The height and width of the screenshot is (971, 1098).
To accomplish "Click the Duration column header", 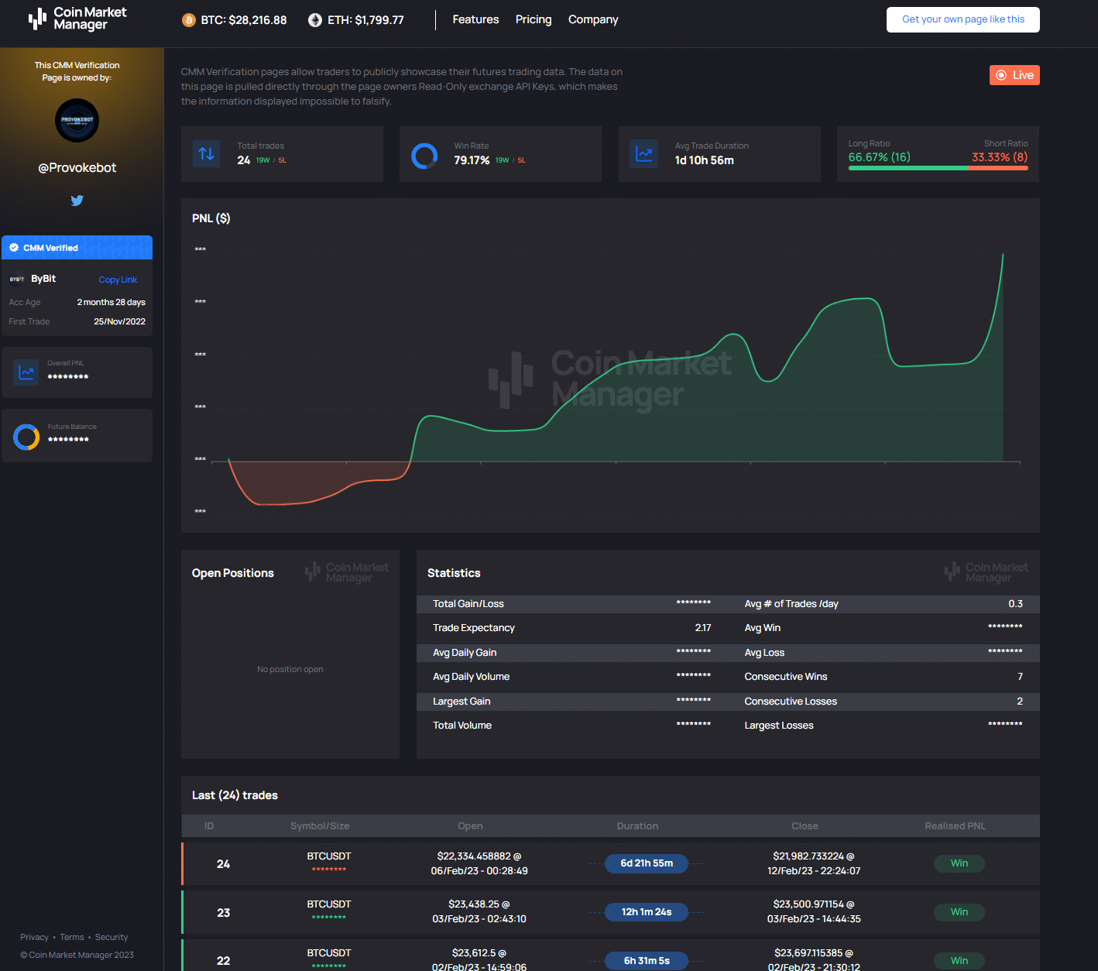I will click(x=637, y=826).
